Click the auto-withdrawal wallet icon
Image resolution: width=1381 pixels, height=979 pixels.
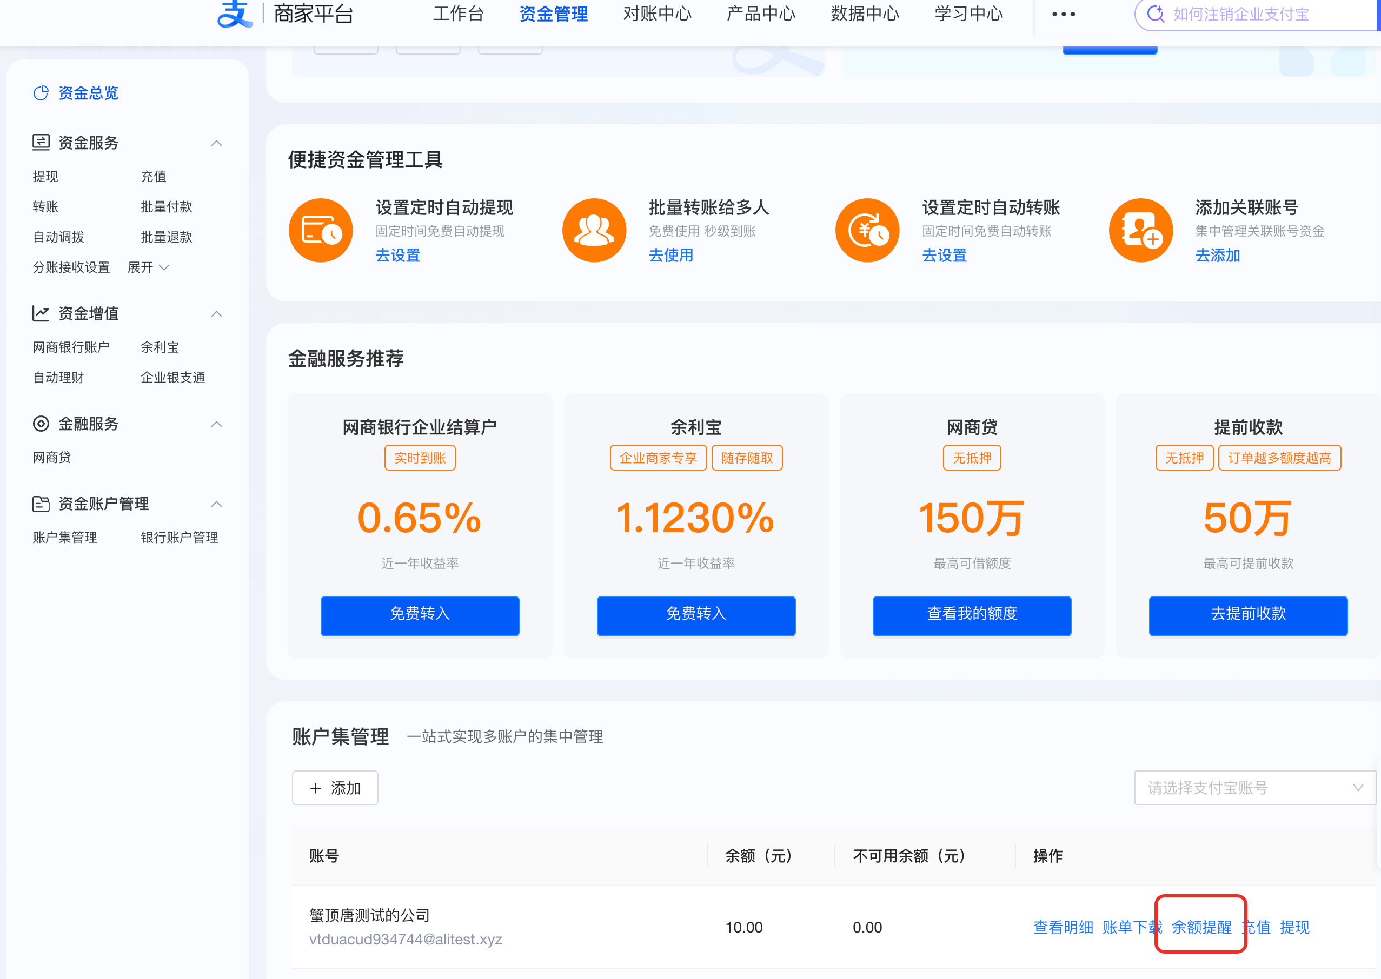(320, 230)
